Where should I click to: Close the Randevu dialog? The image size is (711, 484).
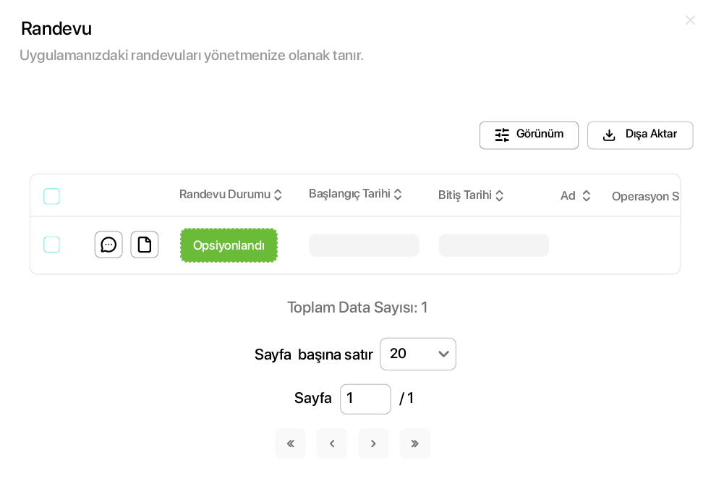coord(690,20)
